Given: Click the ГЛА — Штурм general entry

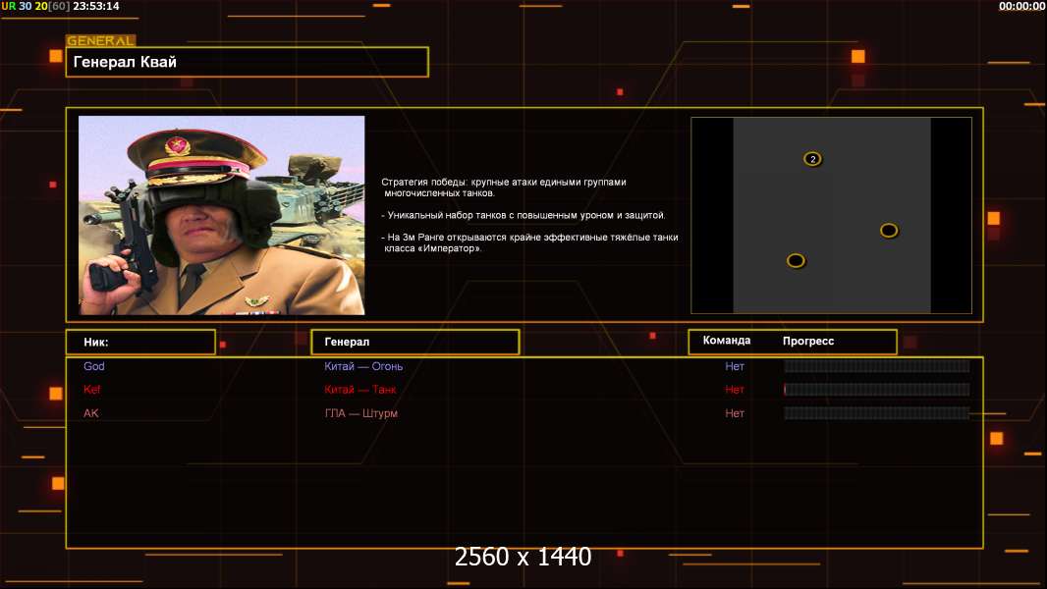Looking at the screenshot, I should (361, 413).
